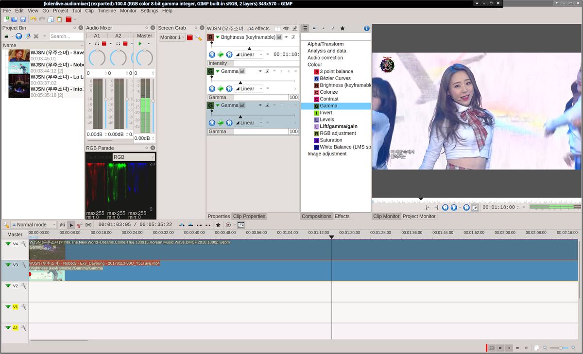Viewport: 583px width, 354px height.
Task: Click the Brightness Intensity slider bar
Action: point(253,64)
